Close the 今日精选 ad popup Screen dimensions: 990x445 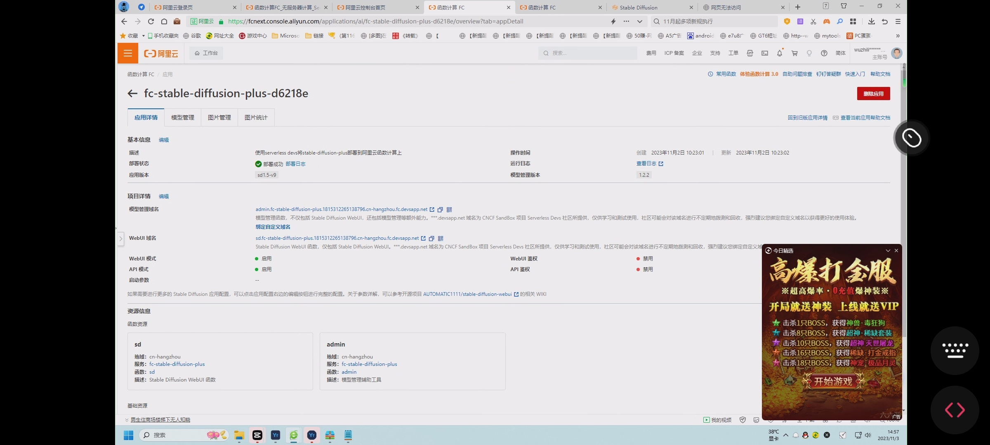click(896, 251)
